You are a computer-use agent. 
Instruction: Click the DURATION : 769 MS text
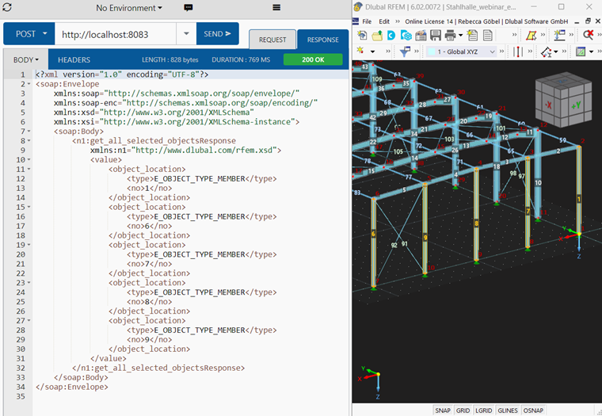(x=241, y=60)
